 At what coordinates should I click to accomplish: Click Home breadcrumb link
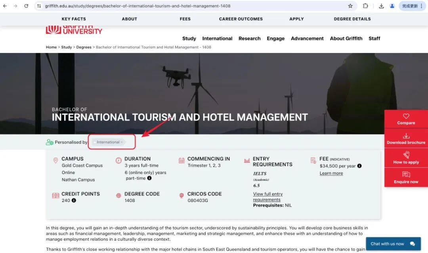pos(51,47)
